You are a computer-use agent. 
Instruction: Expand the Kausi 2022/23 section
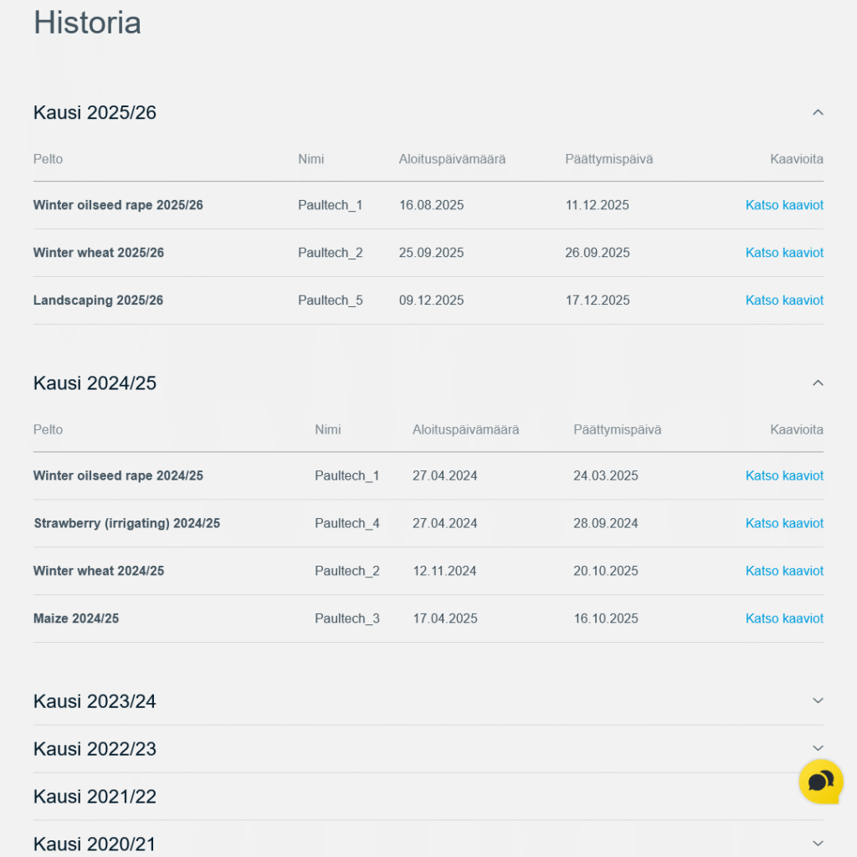[818, 747]
